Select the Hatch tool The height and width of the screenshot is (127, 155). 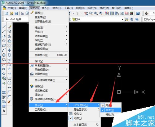(x=4, y=92)
